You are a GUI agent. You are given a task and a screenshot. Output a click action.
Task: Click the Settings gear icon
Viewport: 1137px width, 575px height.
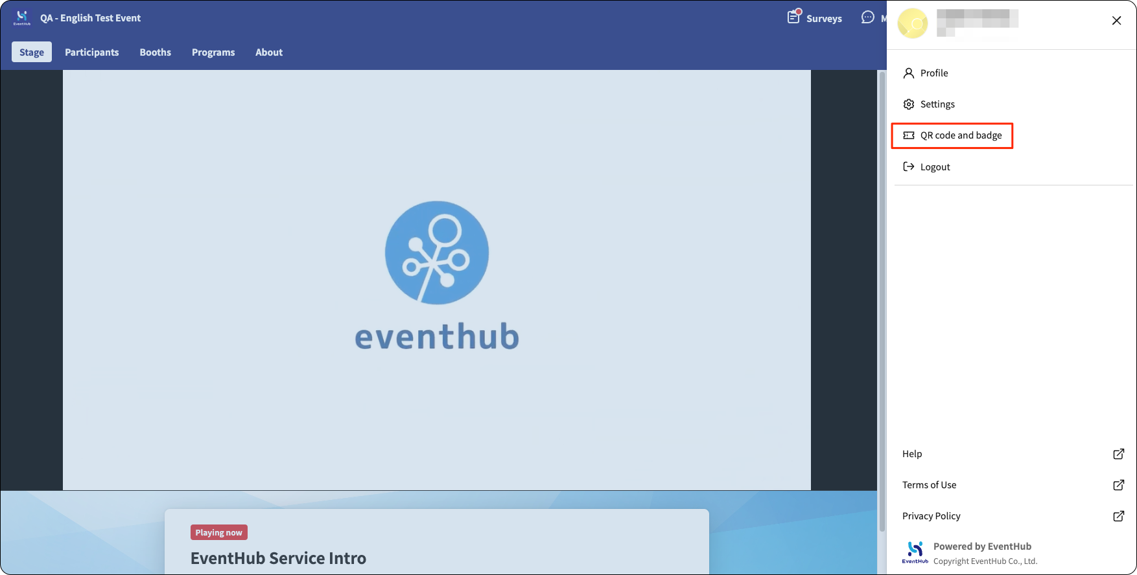pyautogui.click(x=909, y=104)
